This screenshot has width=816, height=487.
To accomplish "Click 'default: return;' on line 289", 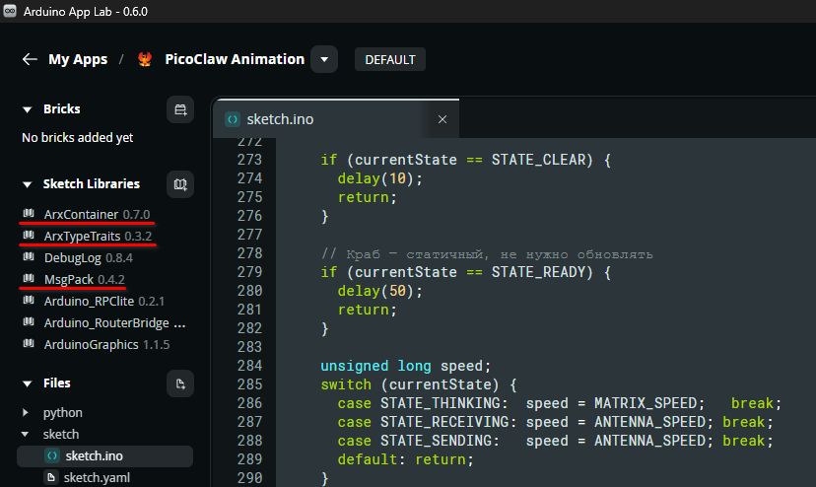I will (405, 459).
